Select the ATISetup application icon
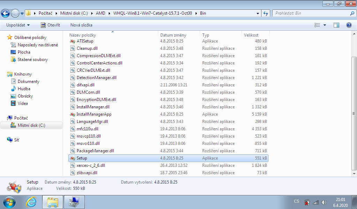Screen dimensions: 357x209 73,41
